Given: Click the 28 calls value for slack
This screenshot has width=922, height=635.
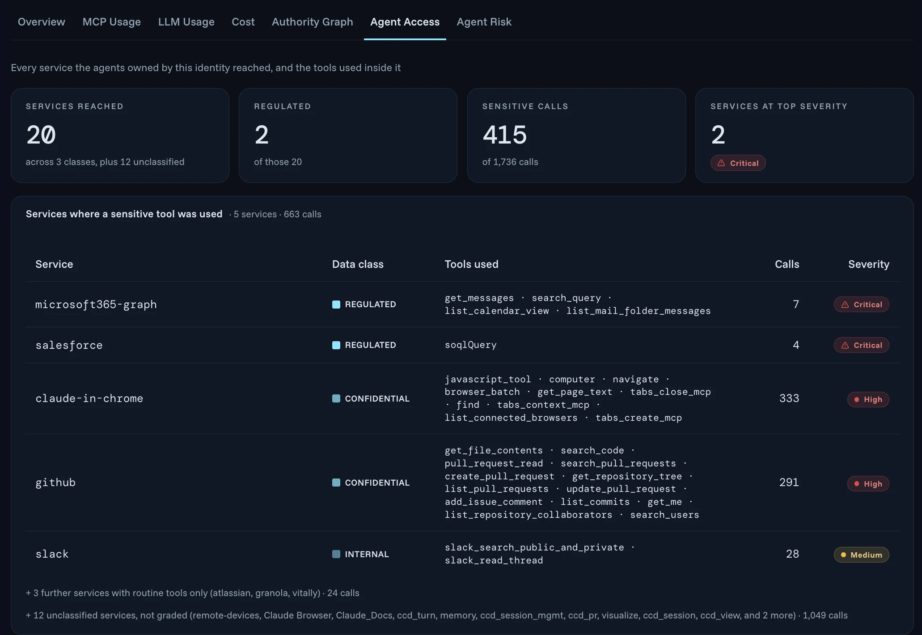Looking at the screenshot, I should click(x=792, y=554).
